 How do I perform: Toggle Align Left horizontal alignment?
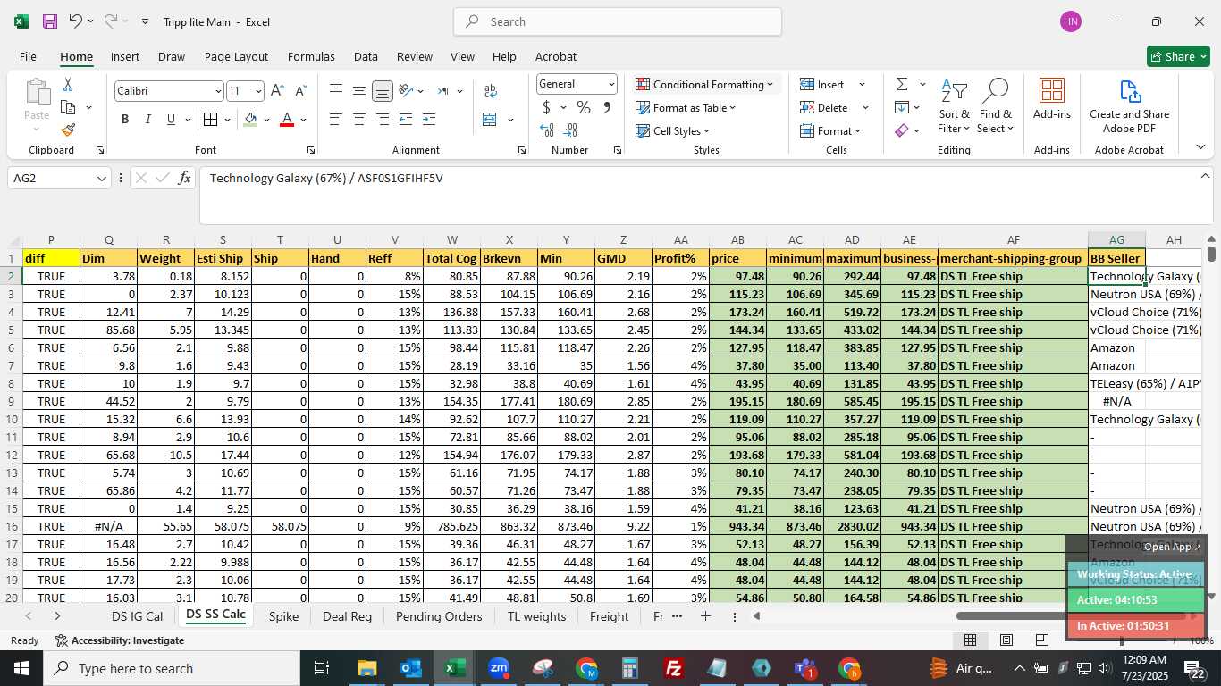(336, 119)
